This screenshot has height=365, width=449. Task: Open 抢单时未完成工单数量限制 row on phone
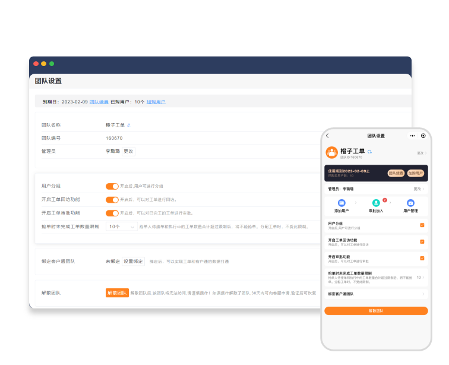click(x=376, y=277)
